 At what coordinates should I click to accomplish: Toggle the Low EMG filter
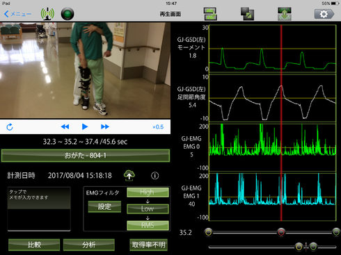point(148,208)
